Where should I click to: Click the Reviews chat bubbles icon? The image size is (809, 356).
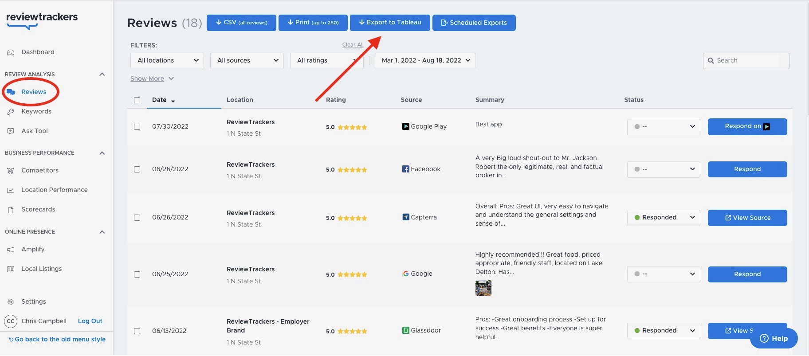(11, 92)
